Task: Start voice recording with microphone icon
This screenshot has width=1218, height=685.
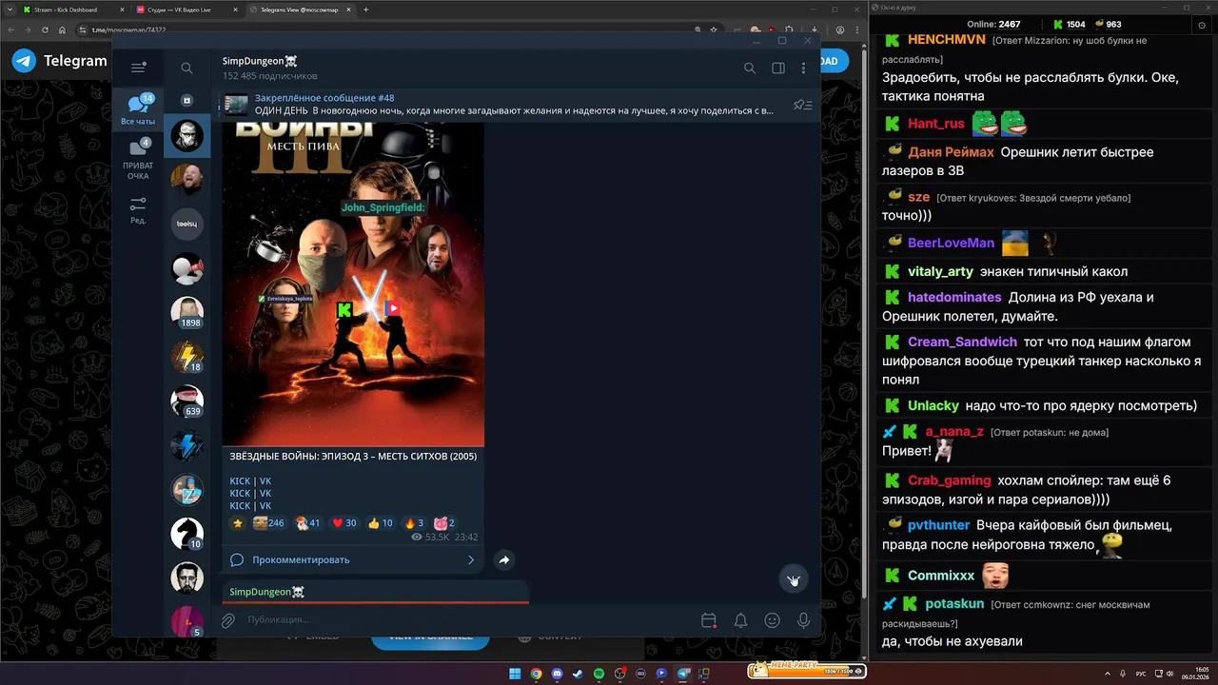Action: point(804,620)
